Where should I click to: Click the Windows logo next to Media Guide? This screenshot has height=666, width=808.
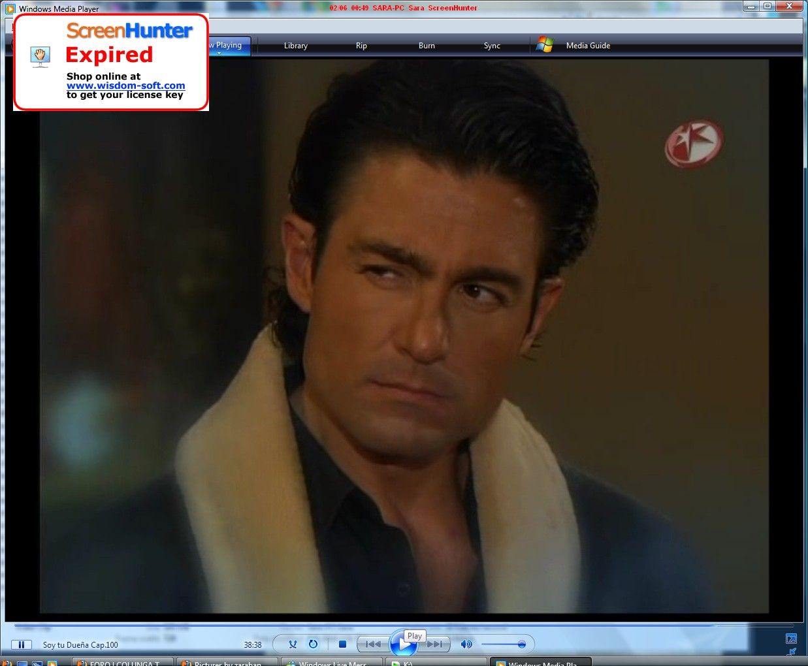click(x=544, y=45)
